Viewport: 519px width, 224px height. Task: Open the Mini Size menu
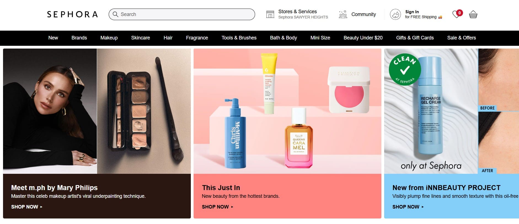tap(320, 38)
